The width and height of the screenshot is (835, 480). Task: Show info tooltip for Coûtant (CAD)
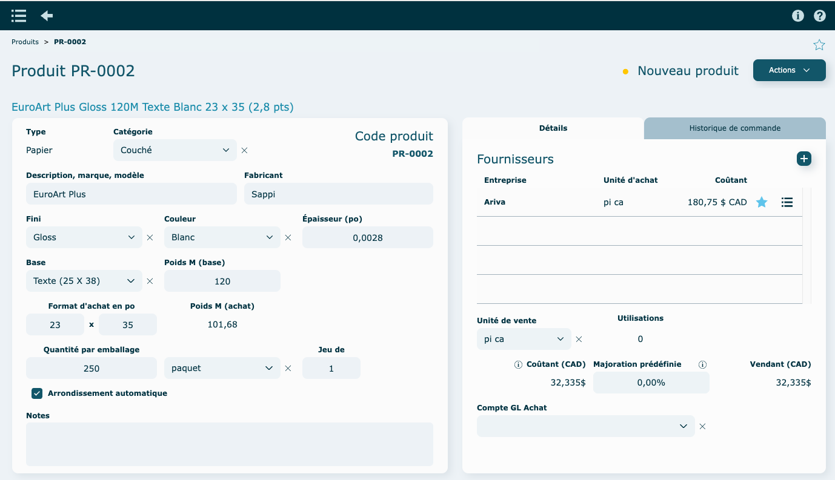click(x=518, y=364)
